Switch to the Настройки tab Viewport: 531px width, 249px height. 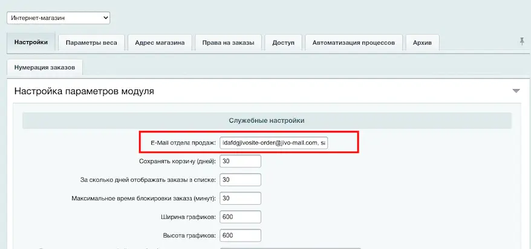[x=31, y=43]
